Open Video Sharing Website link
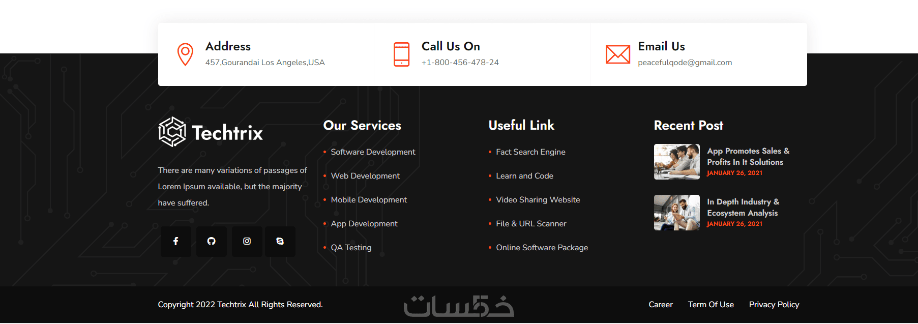This screenshot has height=324, width=918. pos(538,200)
